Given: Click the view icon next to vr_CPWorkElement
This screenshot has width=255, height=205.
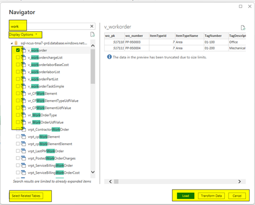Looking at the screenshot, I should point(23,94).
